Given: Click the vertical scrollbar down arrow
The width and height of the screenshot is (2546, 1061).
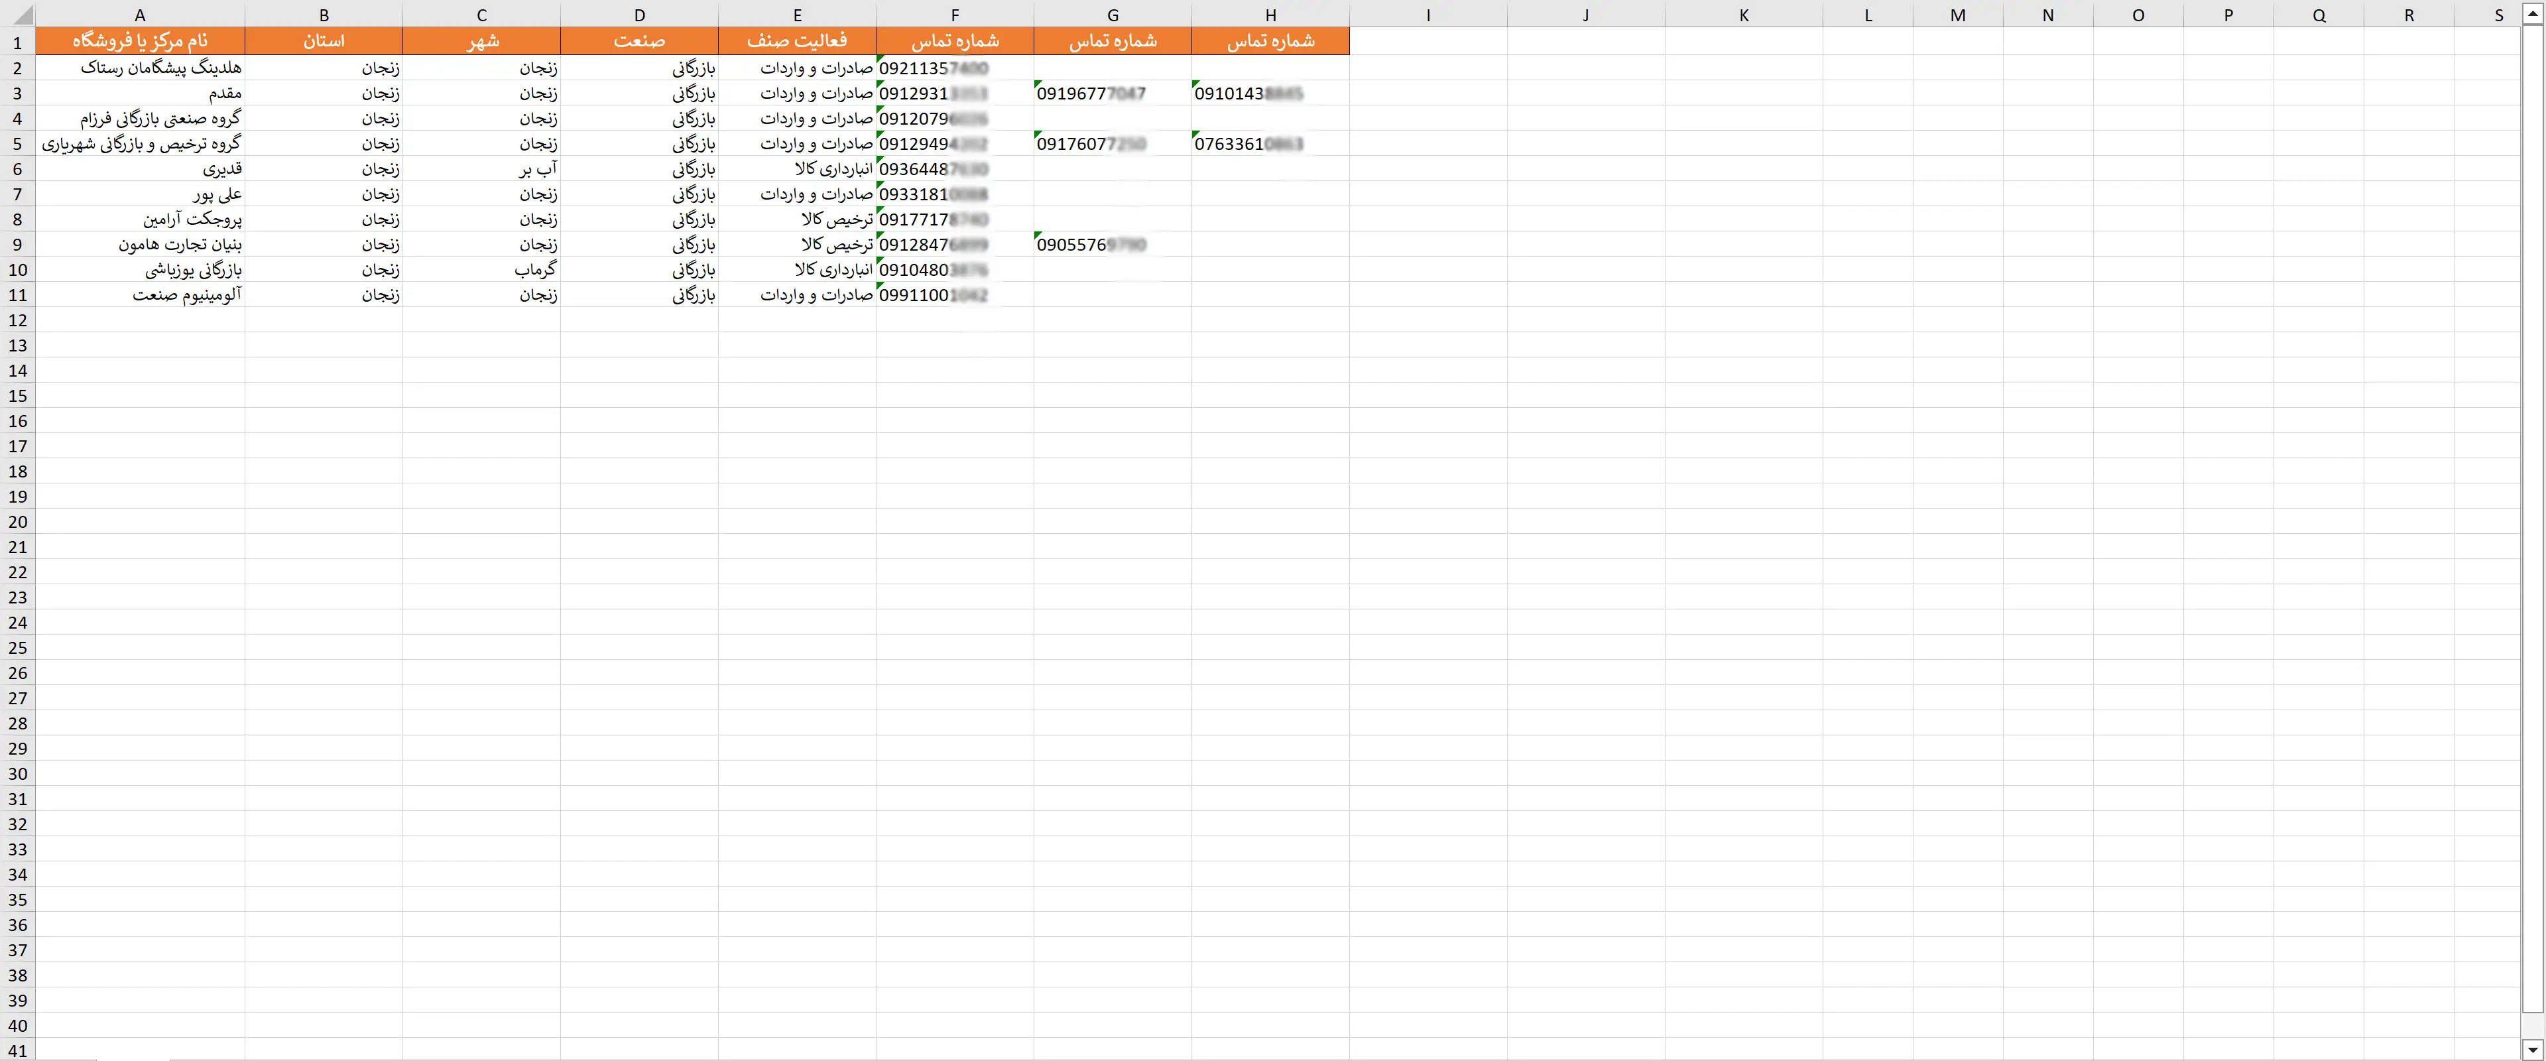Looking at the screenshot, I should click(x=2532, y=1049).
